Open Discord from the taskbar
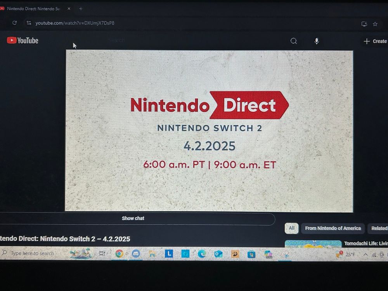 click(135, 253)
